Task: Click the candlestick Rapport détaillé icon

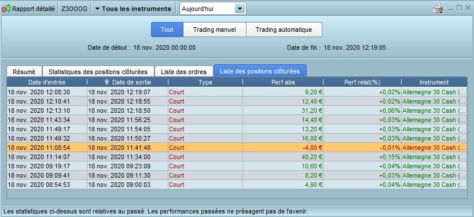Action: pos(6,9)
